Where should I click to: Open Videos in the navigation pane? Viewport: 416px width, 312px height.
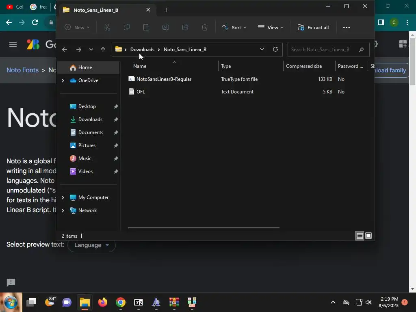tap(85, 171)
